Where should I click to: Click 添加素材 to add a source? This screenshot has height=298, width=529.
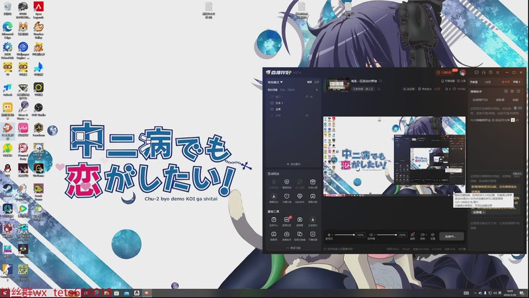click(x=293, y=164)
